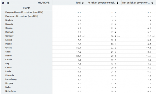Click Greece's Total value 26.1
Screen dimensions: 157x94
pyautogui.click(x=79, y=48)
